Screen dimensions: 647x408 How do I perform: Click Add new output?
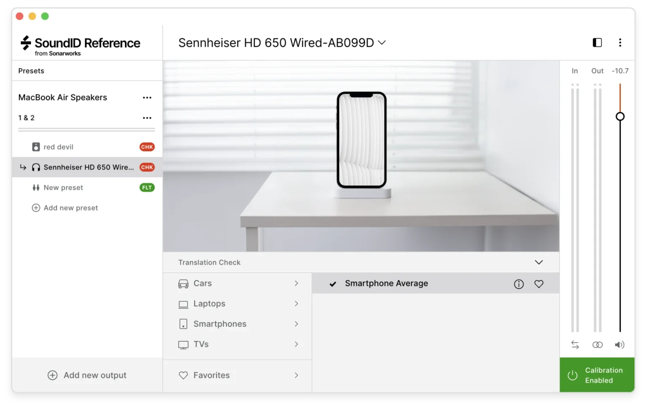pos(87,375)
